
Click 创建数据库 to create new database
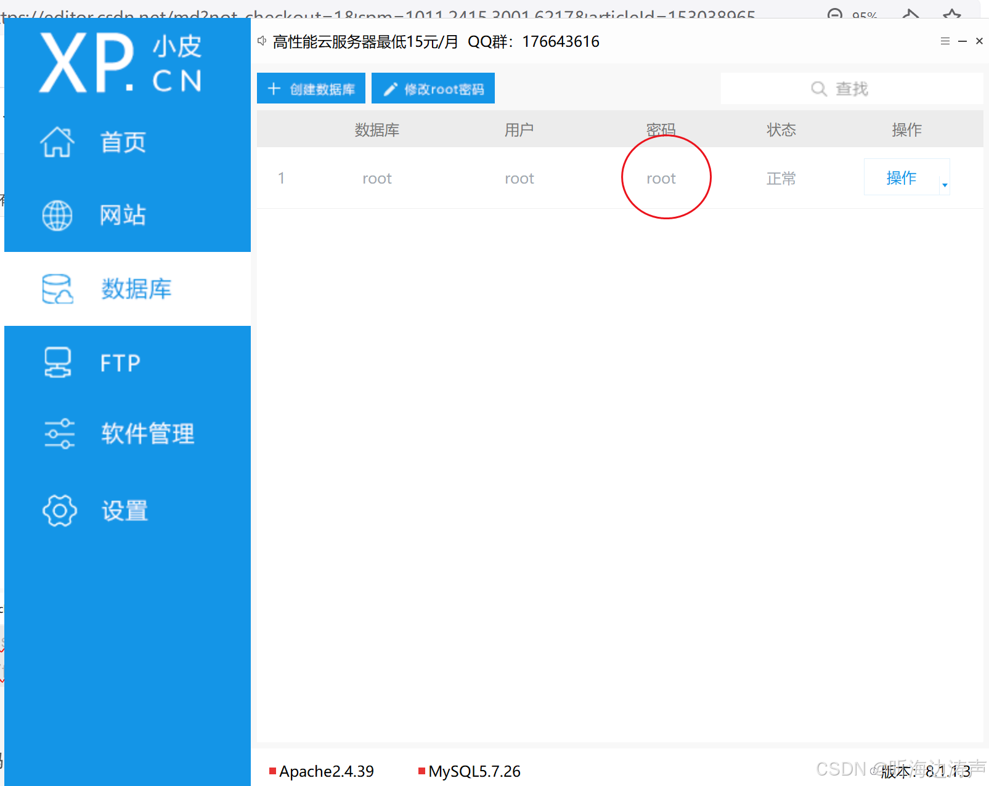311,87
